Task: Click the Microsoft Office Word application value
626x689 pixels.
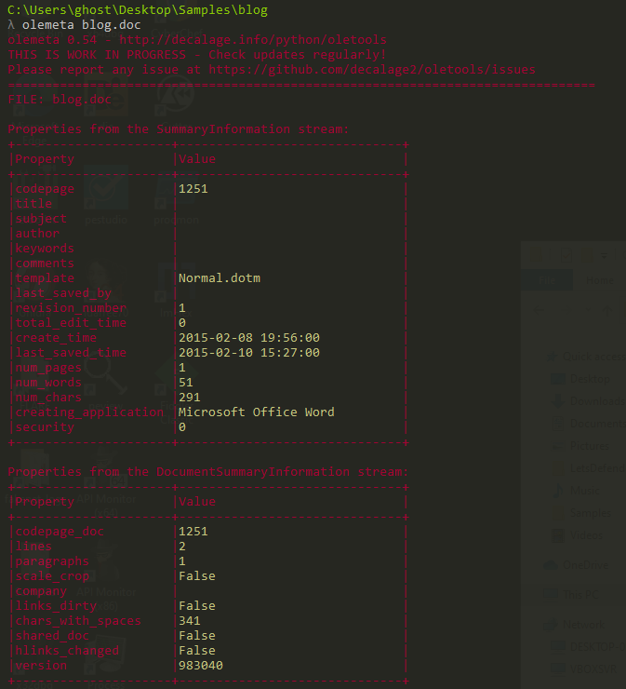Action: [x=256, y=412]
